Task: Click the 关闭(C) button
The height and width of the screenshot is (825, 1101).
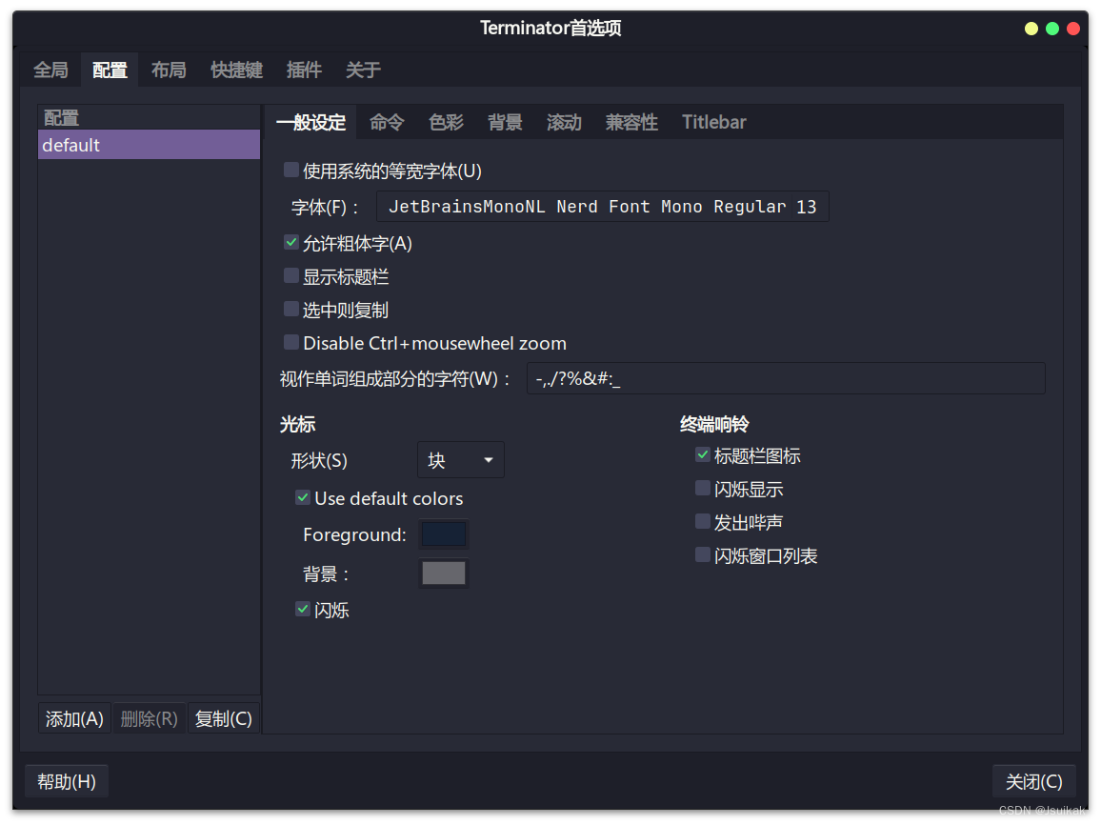Action: pos(1033,781)
